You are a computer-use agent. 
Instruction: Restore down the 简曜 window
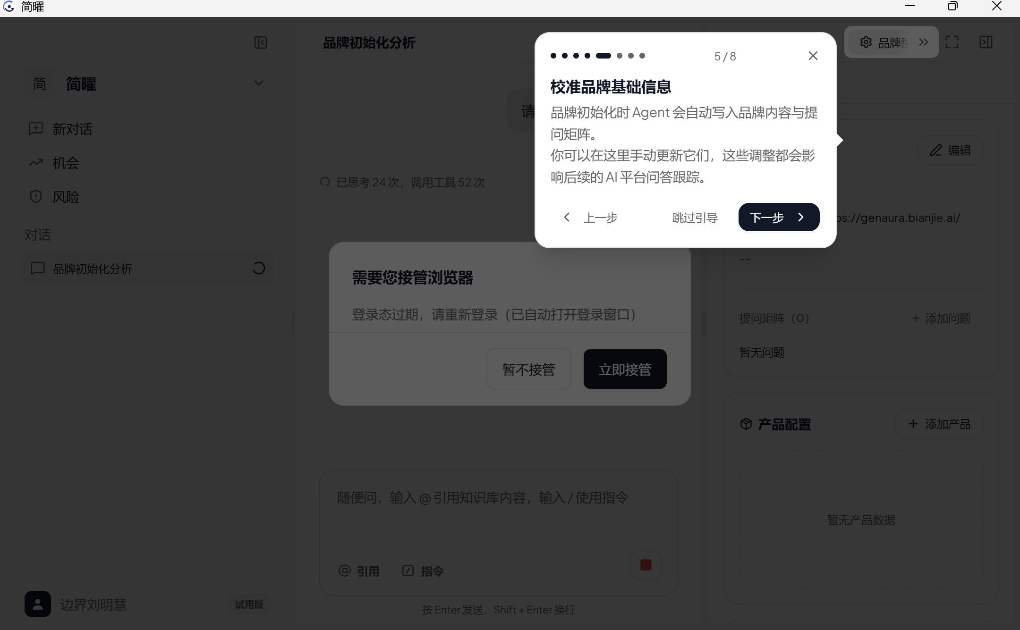(x=953, y=6)
